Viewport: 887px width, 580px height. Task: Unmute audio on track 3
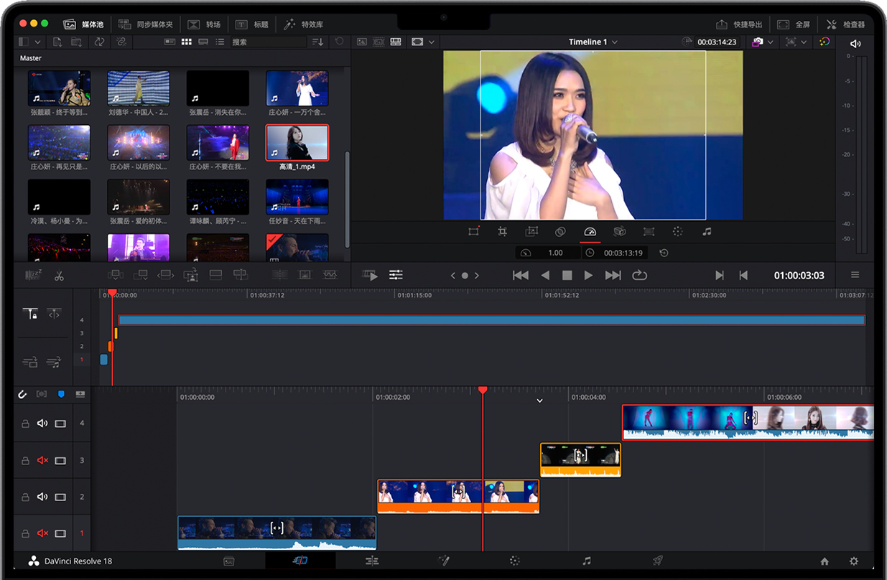point(42,460)
